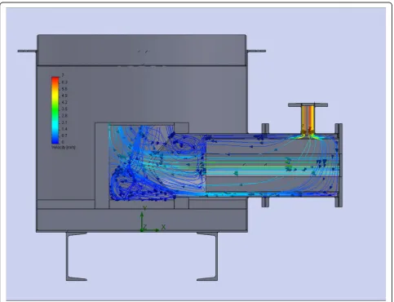Select the left support leg of the tank
The height and width of the screenshot is (302, 394).
coord(77,256)
